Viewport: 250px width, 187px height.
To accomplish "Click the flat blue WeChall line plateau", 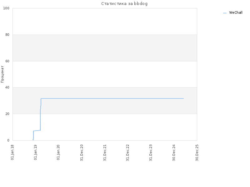I will 112,98.
